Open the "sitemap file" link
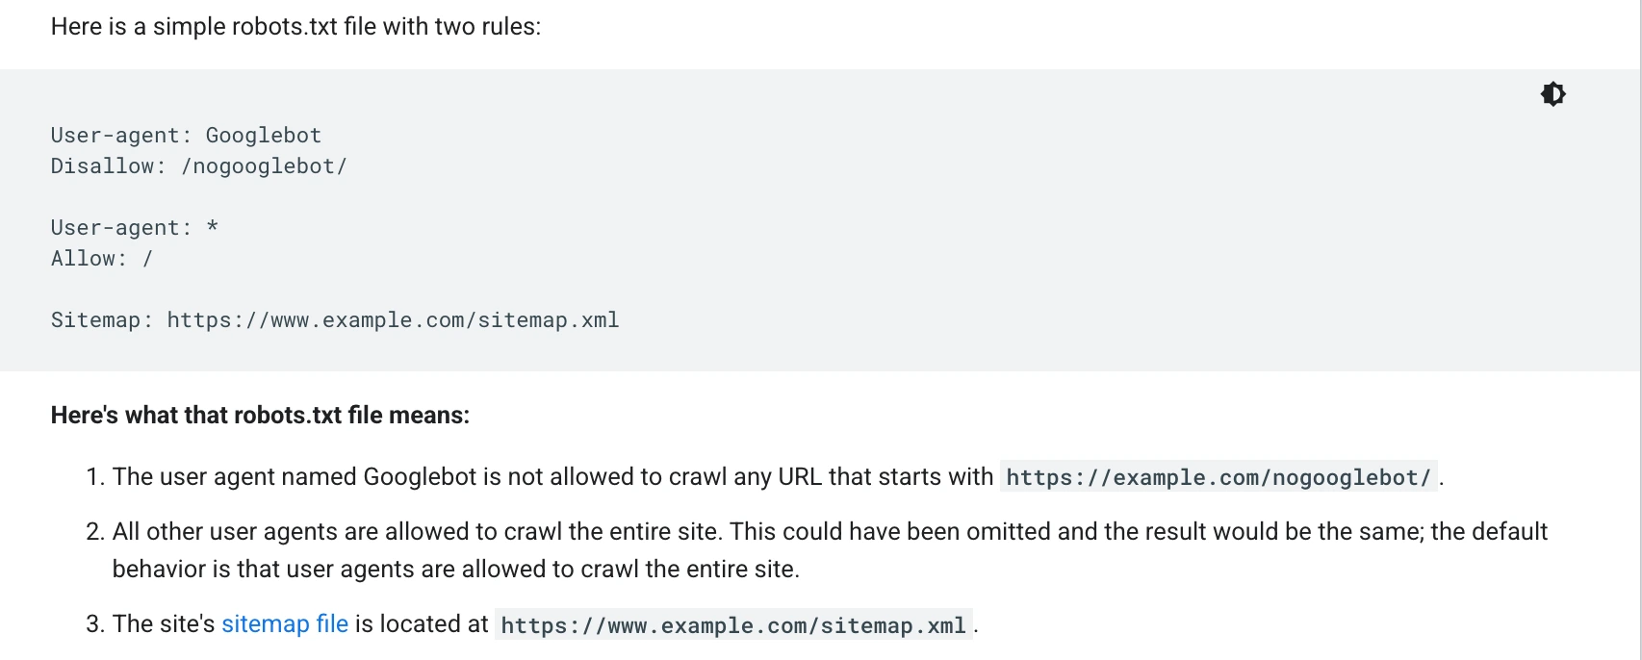The height and width of the screenshot is (660, 1642). point(285,624)
